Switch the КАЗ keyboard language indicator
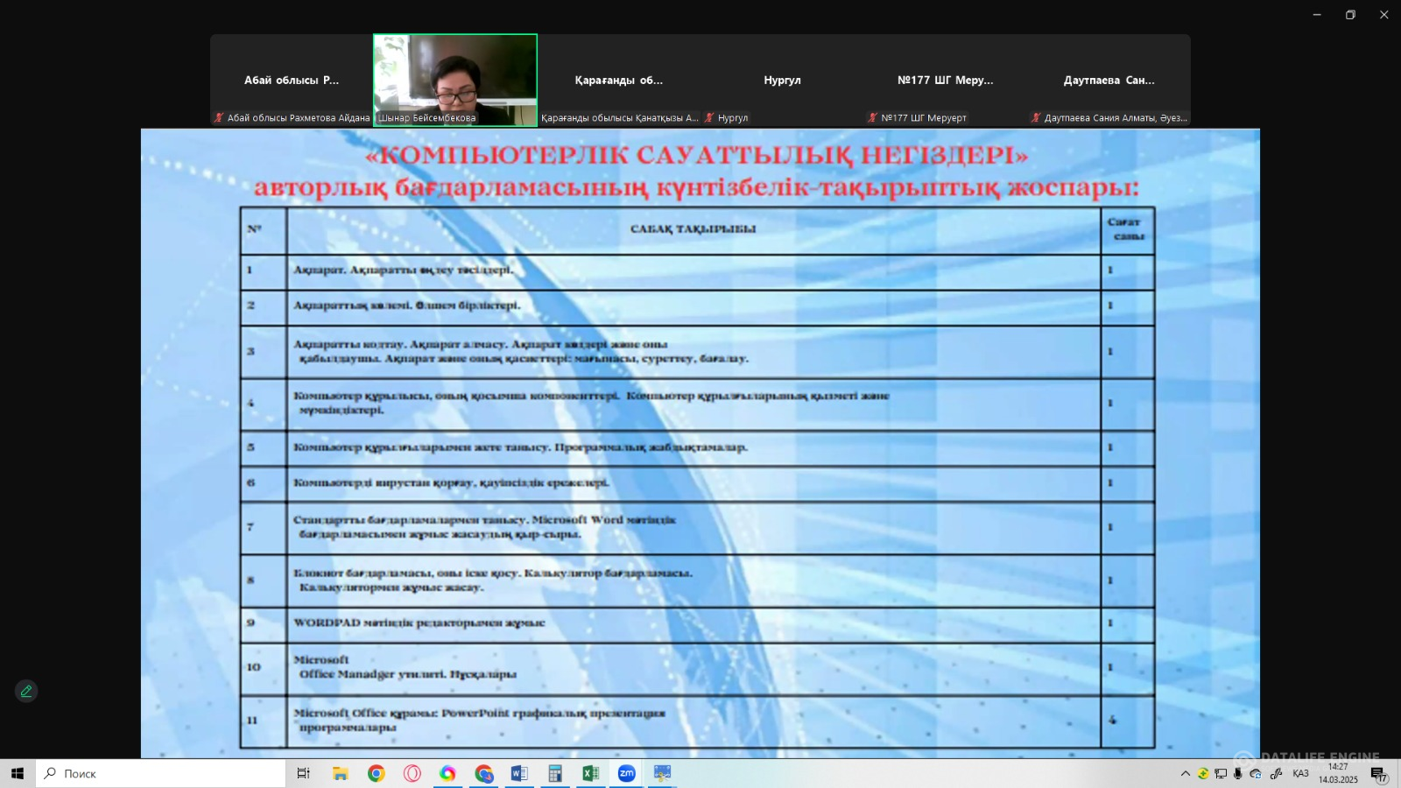 point(1300,773)
